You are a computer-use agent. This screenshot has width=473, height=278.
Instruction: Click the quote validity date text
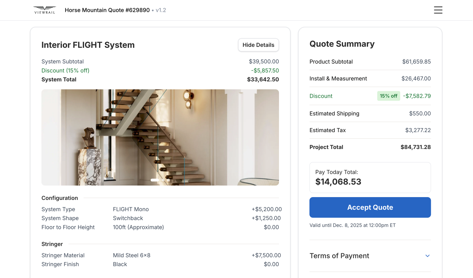[x=352, y=225]
